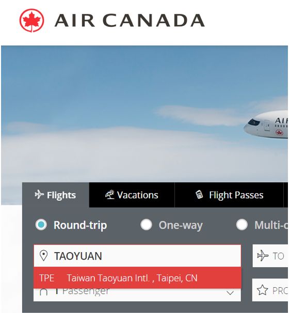Select the One-way radio button
Image resolution: width=290 pixels, height=313 pixels.
(147, 224)
